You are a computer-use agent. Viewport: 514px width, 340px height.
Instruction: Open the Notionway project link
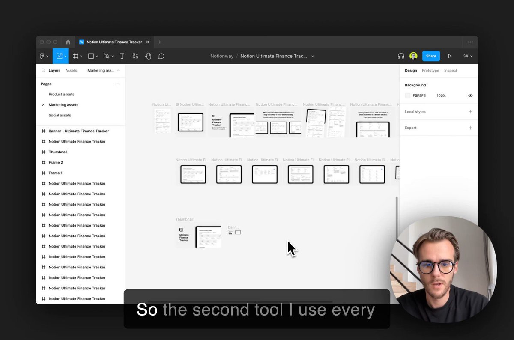[221, 56]
